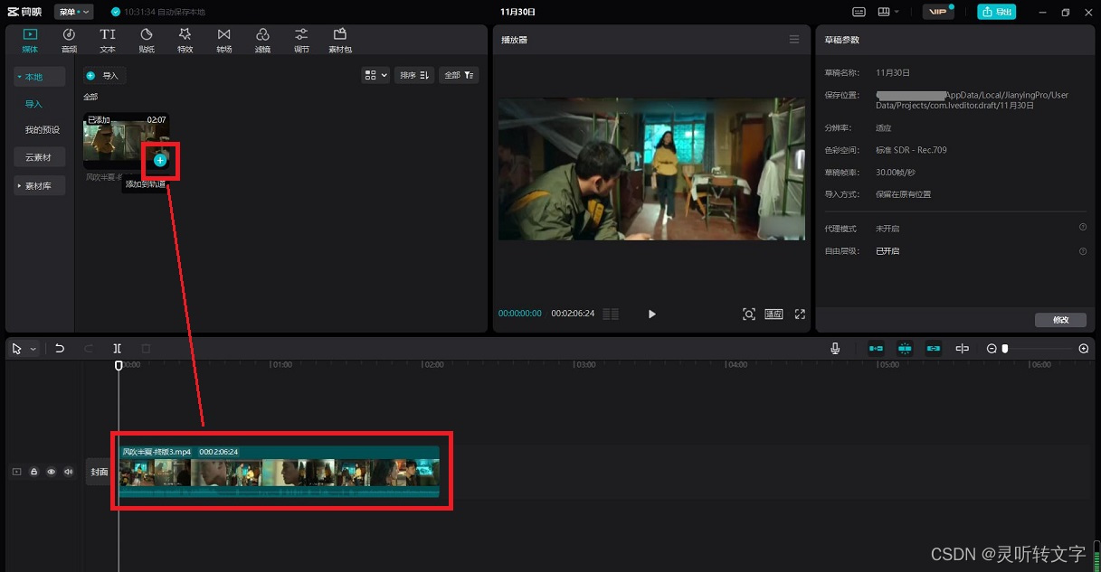
Task: Open the audio level meter icon in player
Action: click(611, 314)
